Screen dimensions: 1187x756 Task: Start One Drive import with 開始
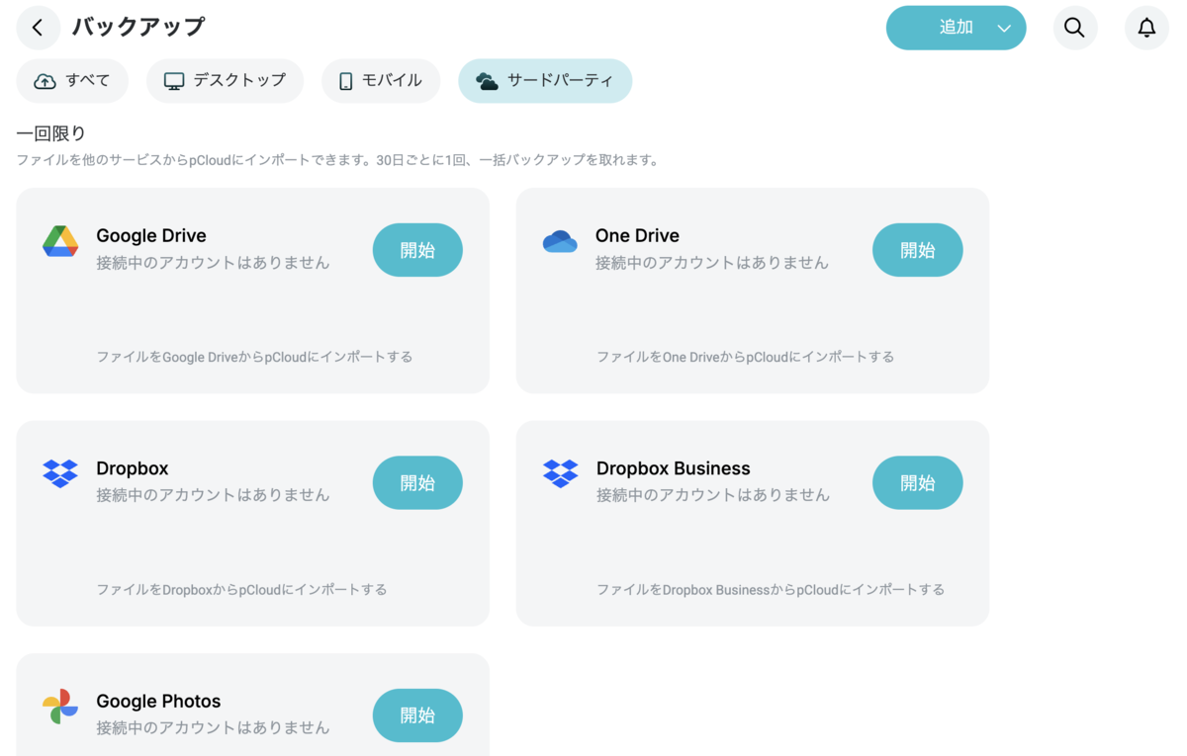tap(917, 250)
